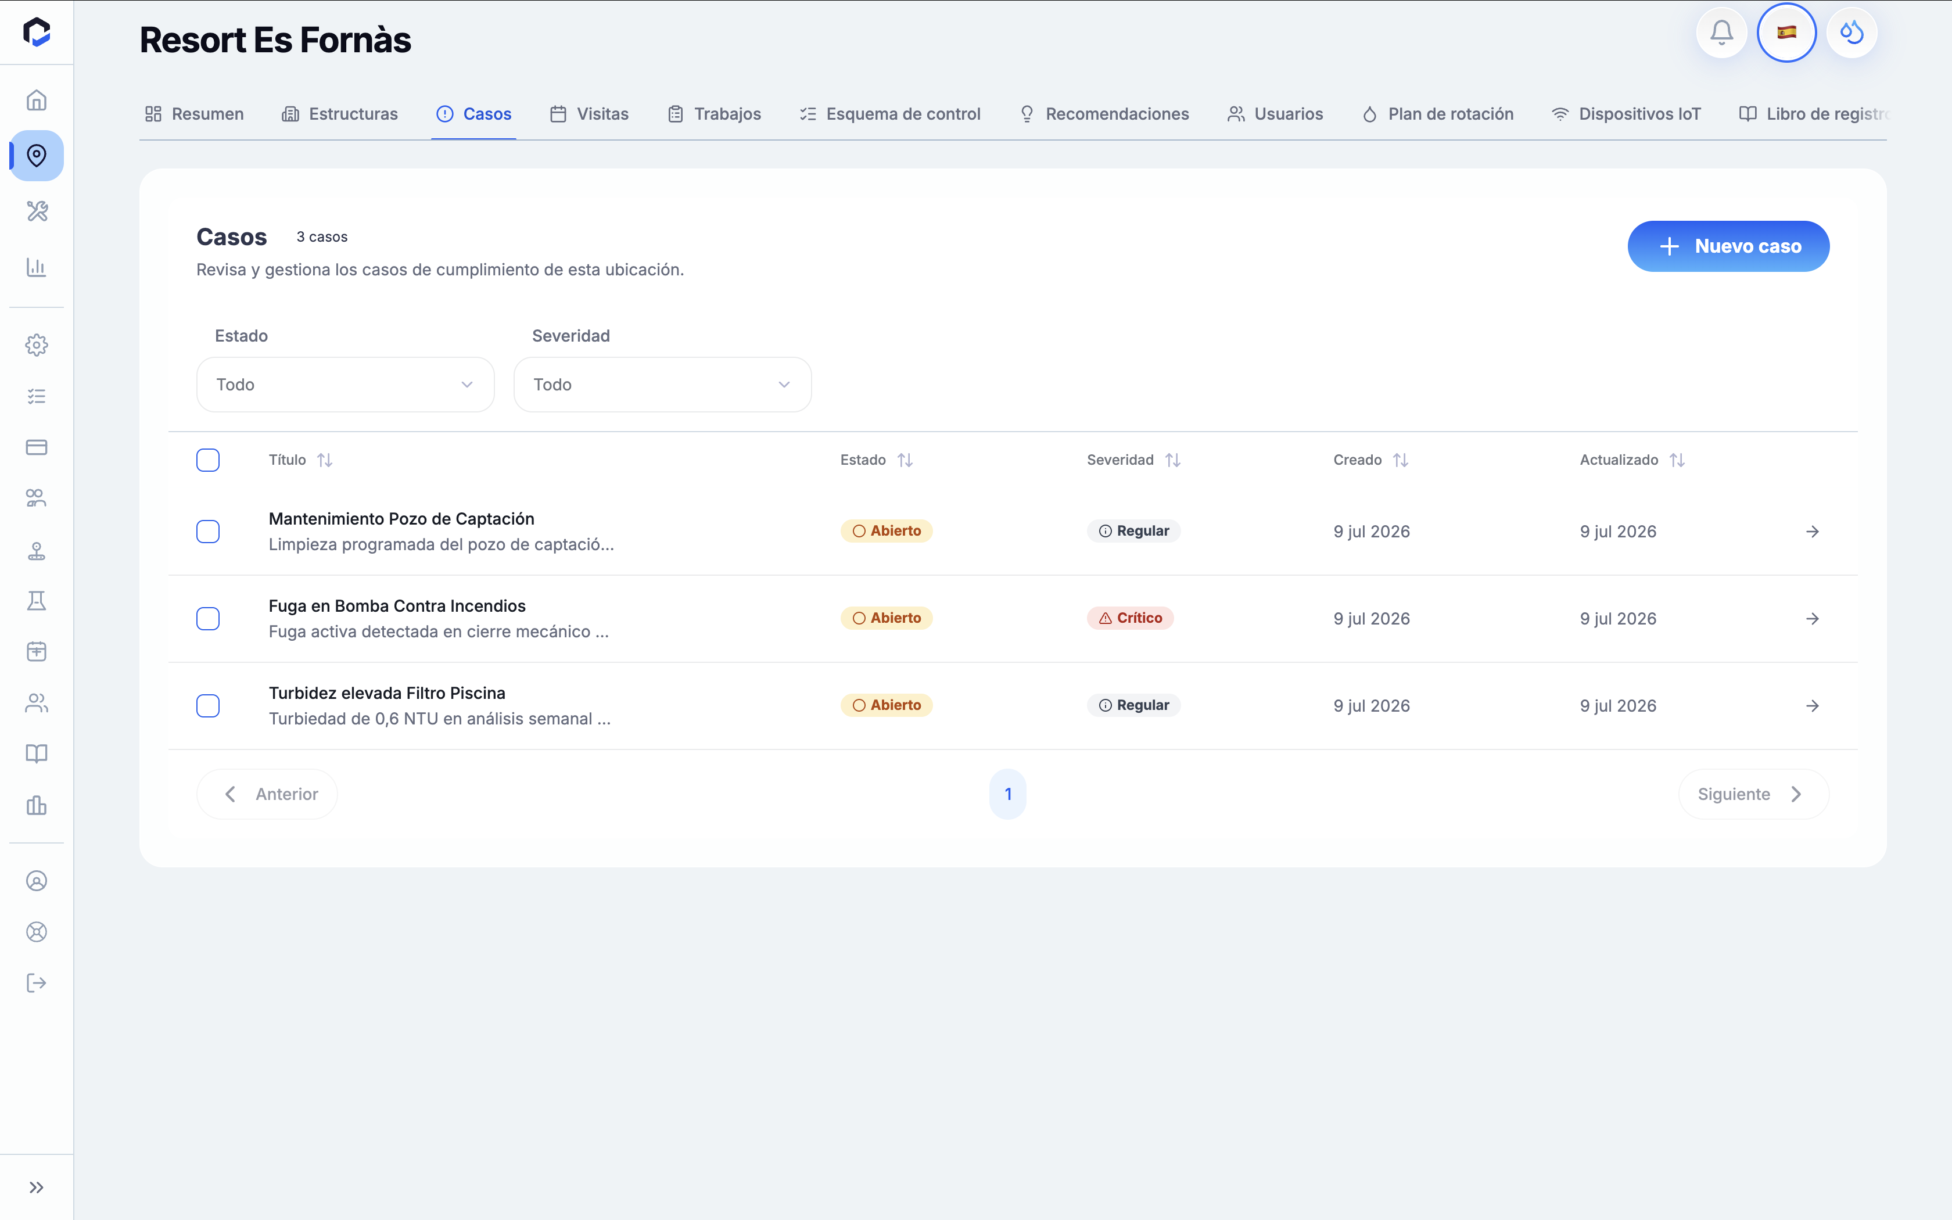Click the Siguiente pagination button
The width and height of the screenshot is (1952, 1220).
[1753, 794]
